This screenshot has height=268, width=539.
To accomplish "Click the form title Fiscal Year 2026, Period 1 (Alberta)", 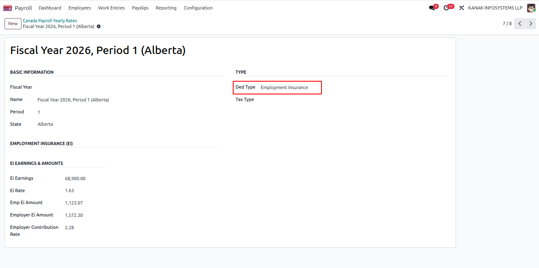I will point(98,50).
